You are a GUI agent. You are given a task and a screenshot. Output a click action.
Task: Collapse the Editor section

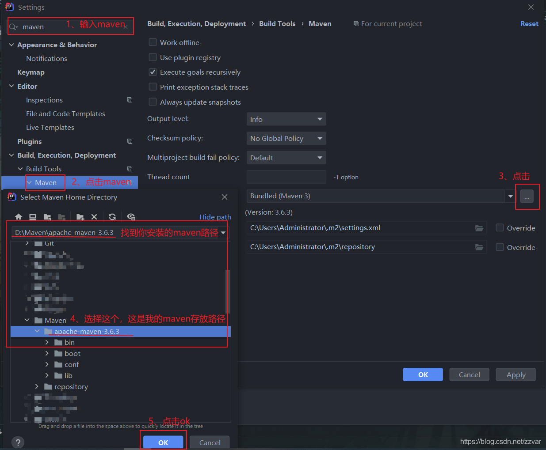[x=11, y=86]
